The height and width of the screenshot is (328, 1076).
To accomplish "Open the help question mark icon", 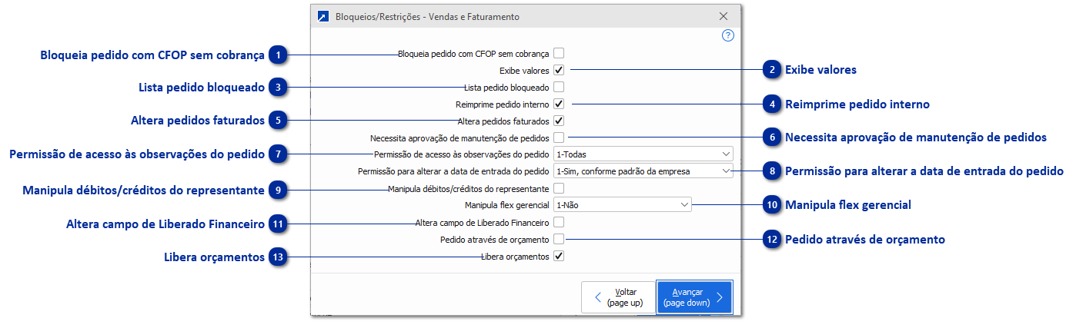I will (727, 35).
